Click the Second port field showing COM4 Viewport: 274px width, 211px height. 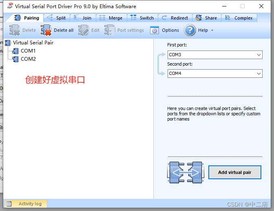click(x=215, y=73)
